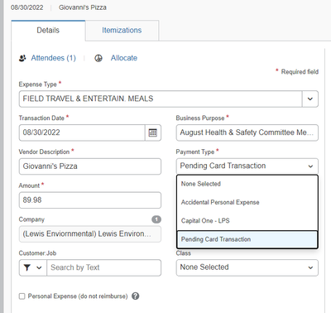Tick the Personal Expense (do not reimburse) checkbox

22,296
